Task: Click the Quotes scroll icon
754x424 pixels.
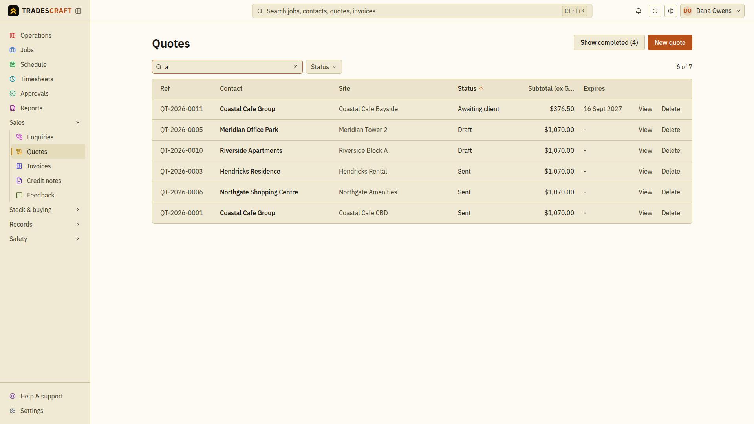Action: (19, 152)
